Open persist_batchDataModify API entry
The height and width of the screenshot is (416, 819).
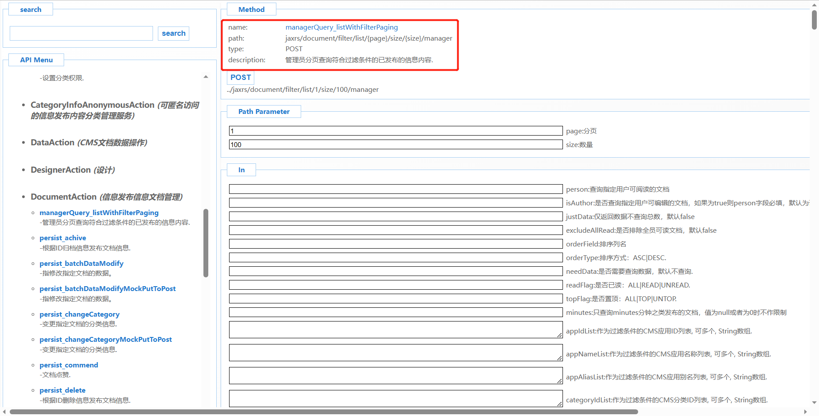(81, 264)
